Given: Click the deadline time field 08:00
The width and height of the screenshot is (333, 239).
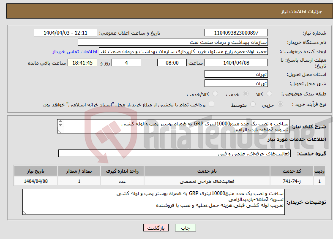Looking at the screenshot, I should point(172,62).
